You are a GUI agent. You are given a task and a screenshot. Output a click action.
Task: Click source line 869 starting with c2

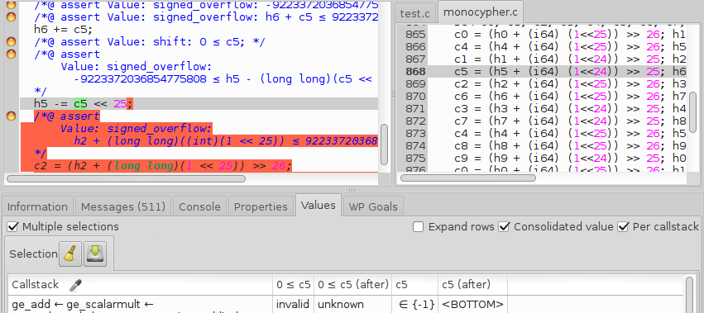pos(570,84)
